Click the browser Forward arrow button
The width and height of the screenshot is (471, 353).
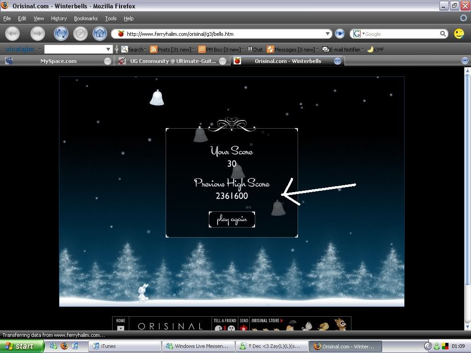pos(38,34)
